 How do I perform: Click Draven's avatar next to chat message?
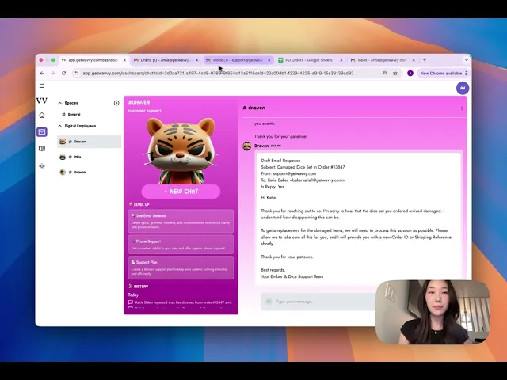(x=247, y=146)
